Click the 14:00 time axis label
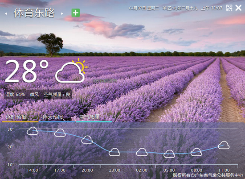The height and width of the screenshot is (179, 245). pyautogui.click(x=33, y=170)
